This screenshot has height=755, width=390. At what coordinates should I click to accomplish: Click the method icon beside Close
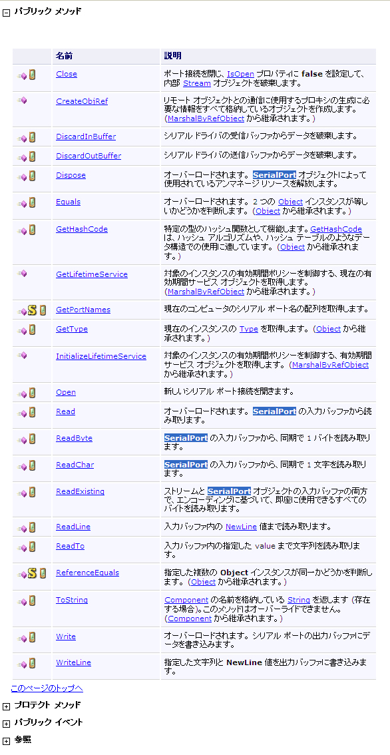click(x=23, y=76)
